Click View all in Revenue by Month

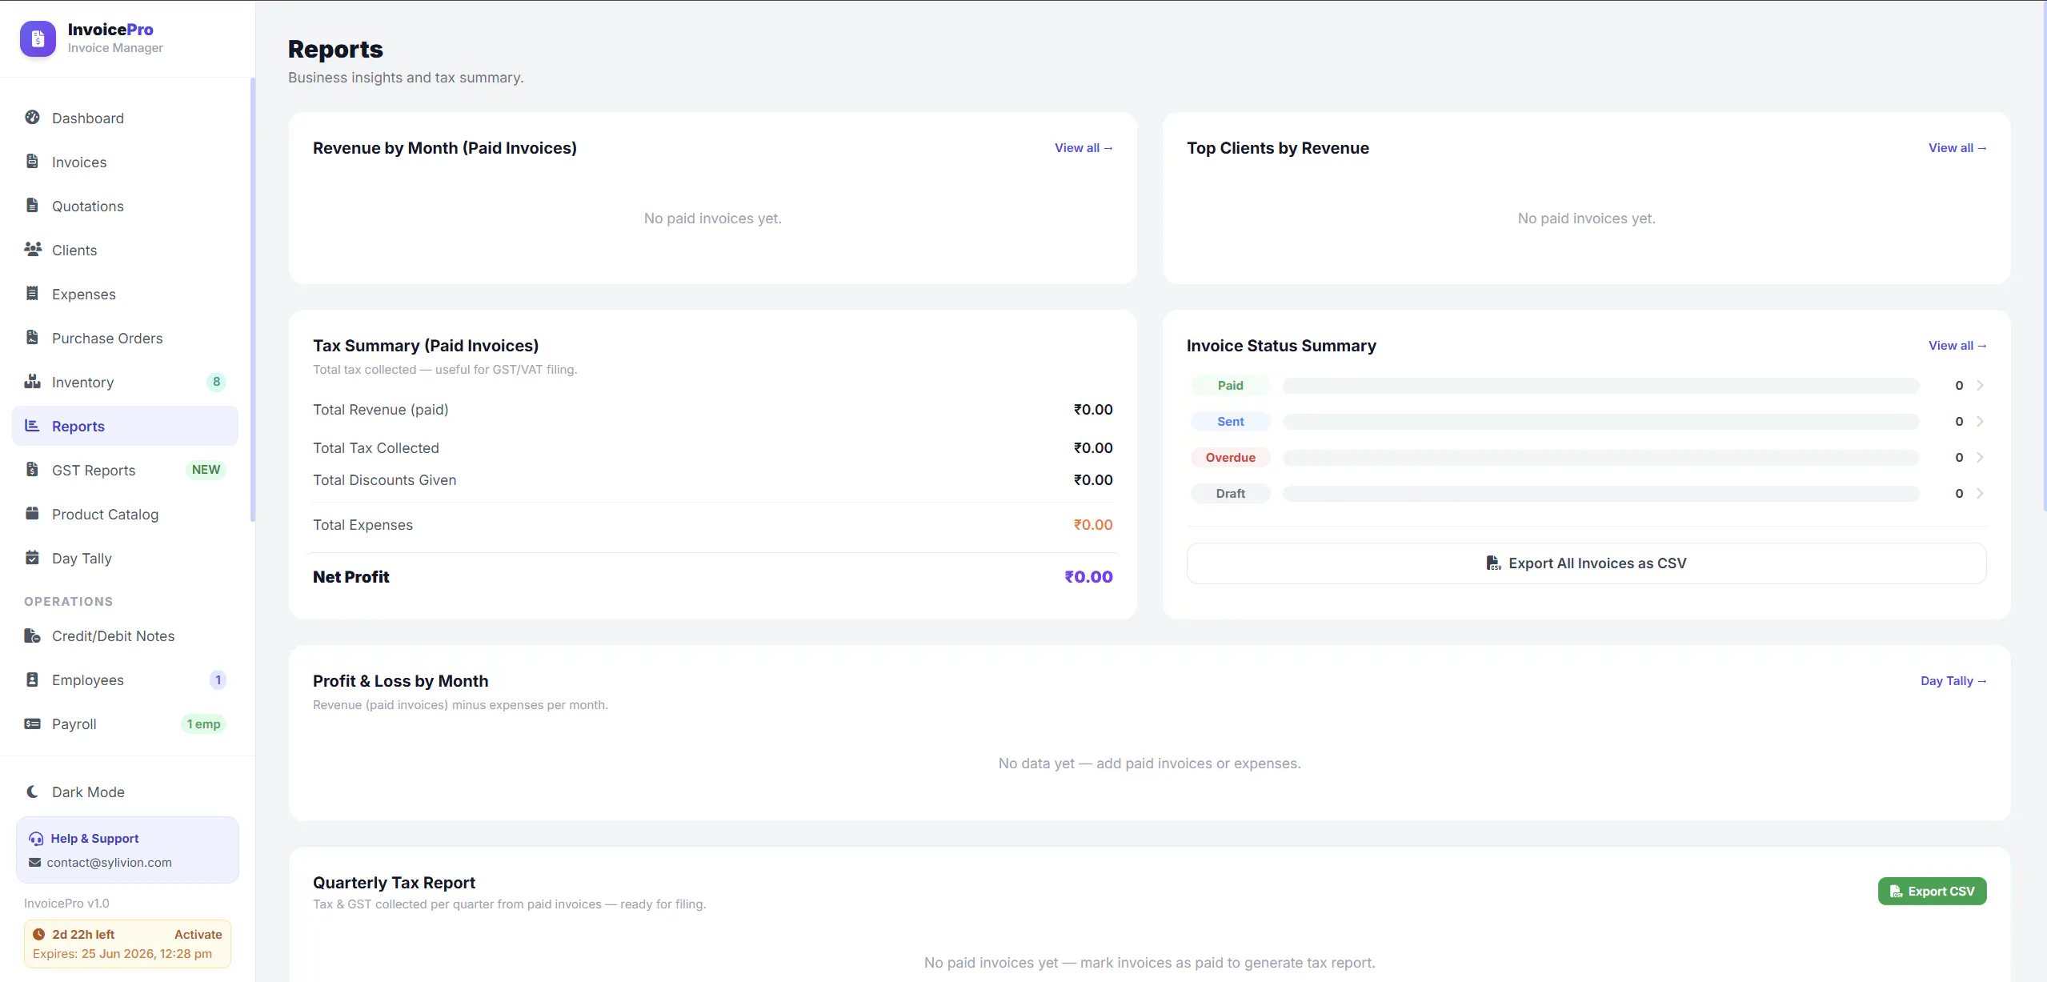tap(1084, 148)
